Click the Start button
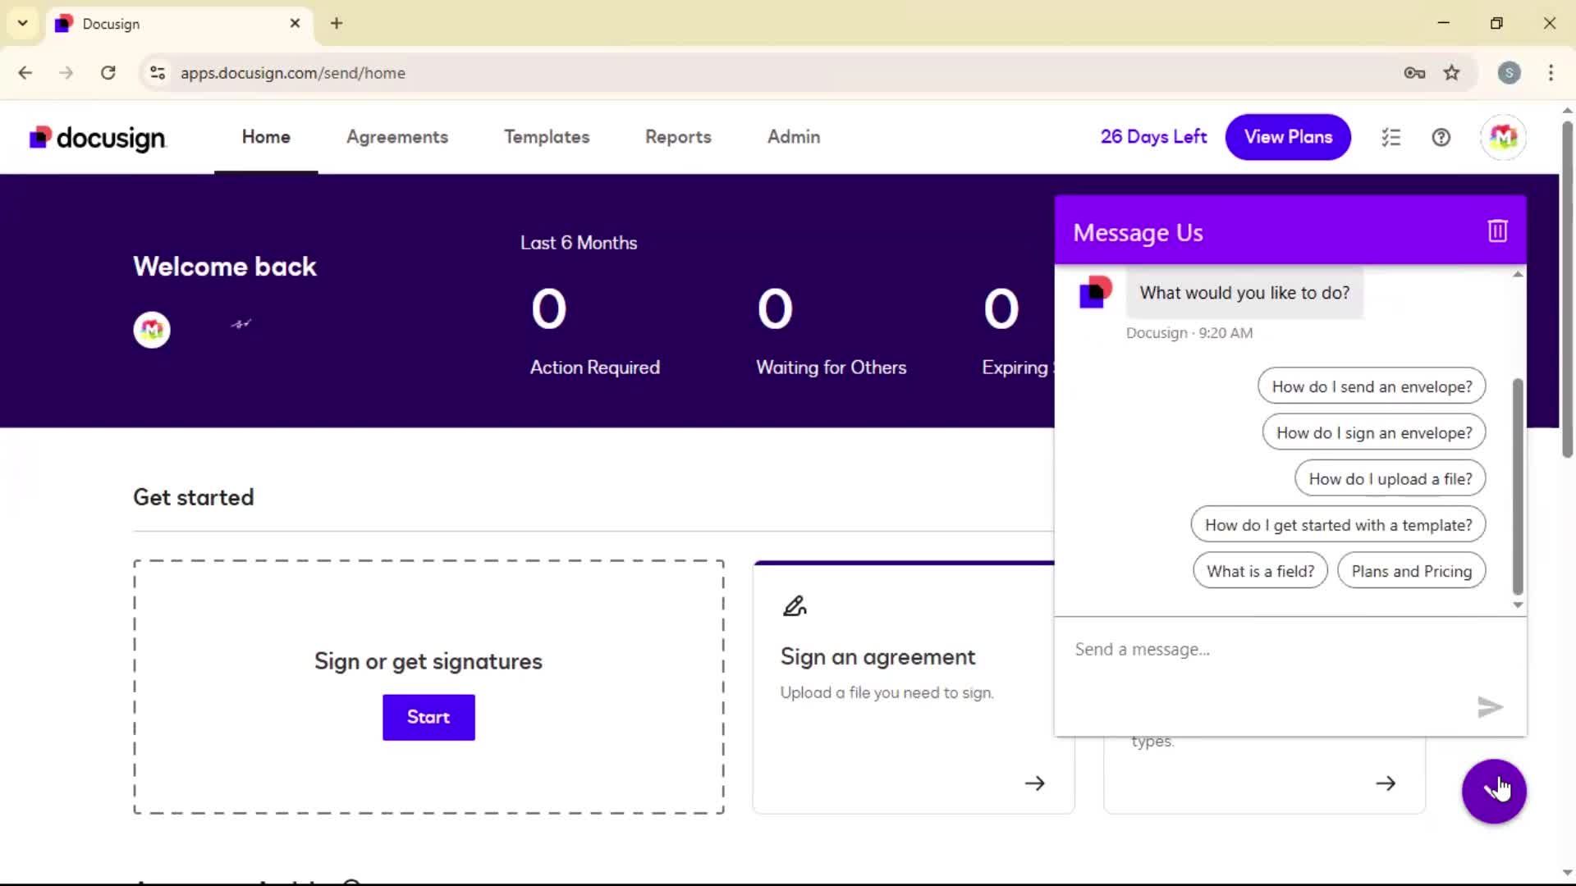Screen dimensions: 1576x886 pyautogui.click(x=428, y=717)
